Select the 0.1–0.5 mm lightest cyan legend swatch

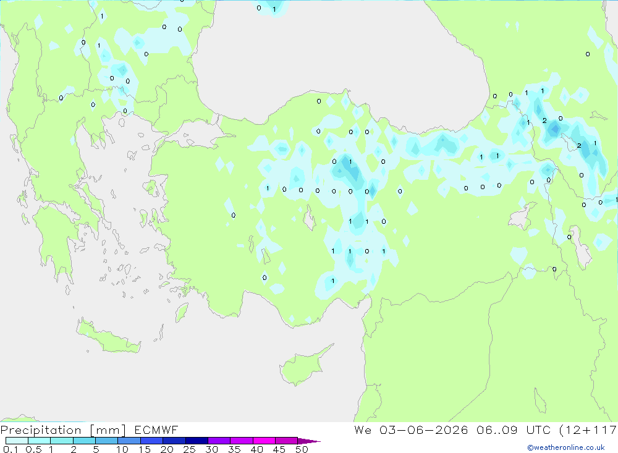click(17, 441)
